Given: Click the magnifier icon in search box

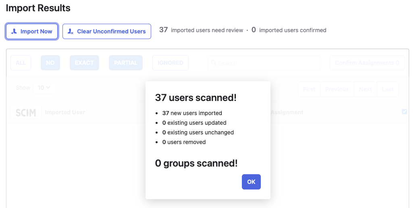Looking at the screenshot, I should 214,63.
